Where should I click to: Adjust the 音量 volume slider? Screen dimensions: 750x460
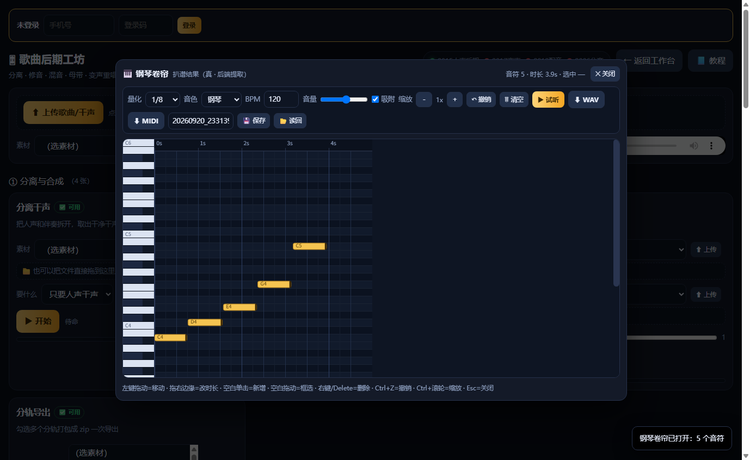pos(344,100)
